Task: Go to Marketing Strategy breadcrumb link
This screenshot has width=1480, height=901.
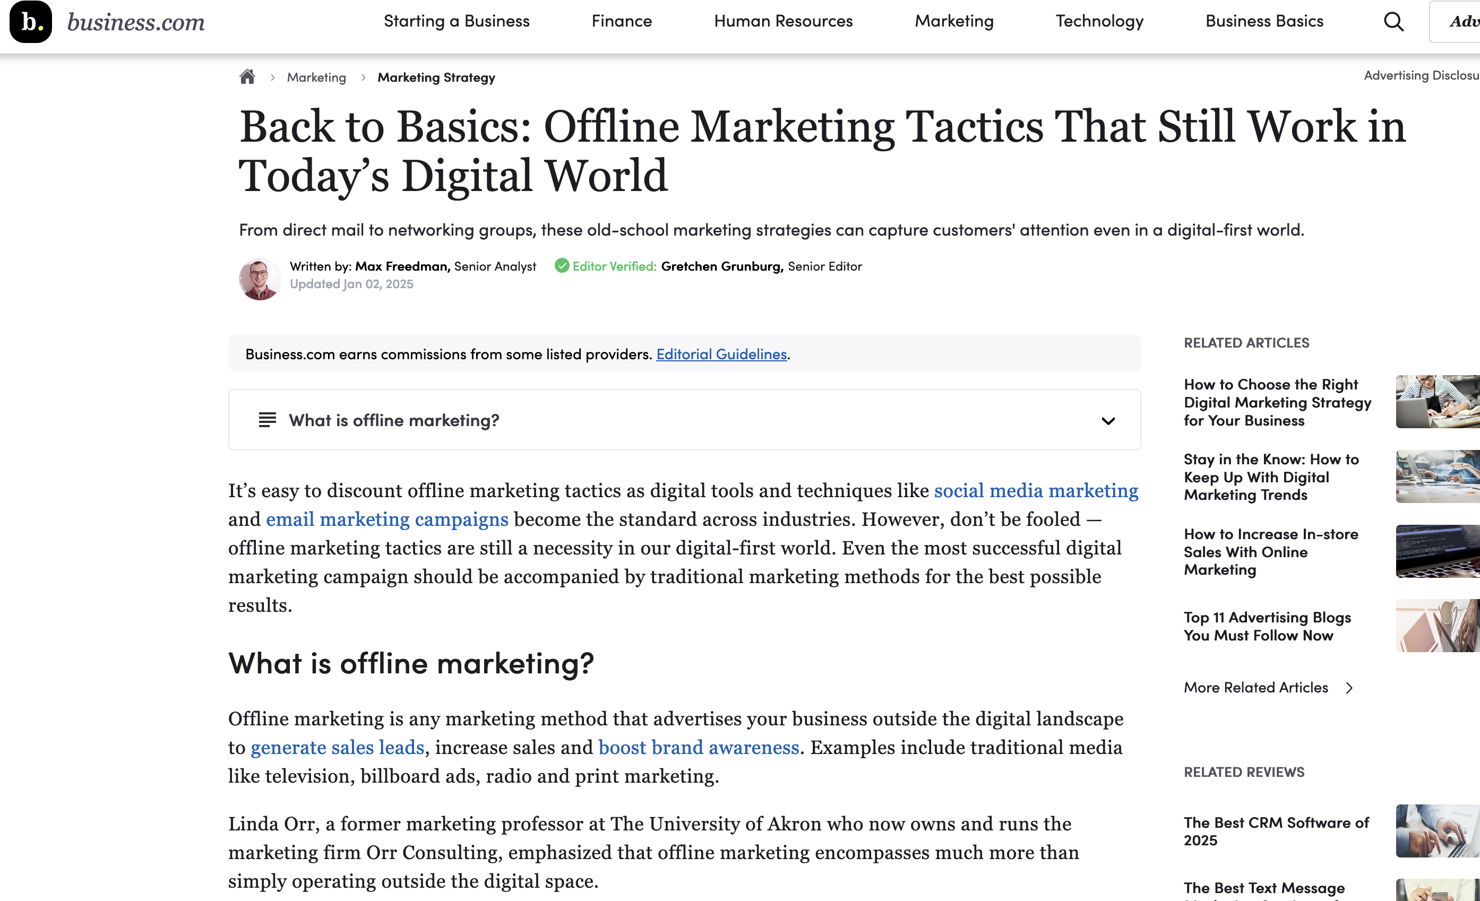Action: coord(437,77)
